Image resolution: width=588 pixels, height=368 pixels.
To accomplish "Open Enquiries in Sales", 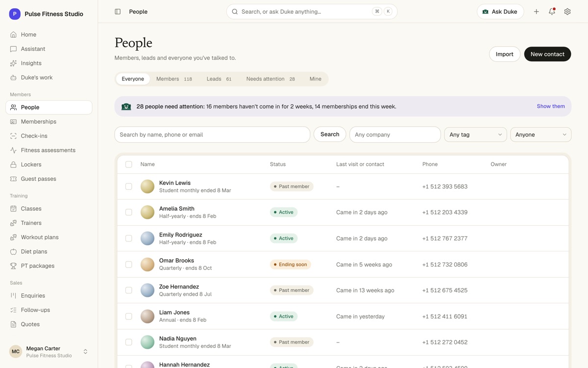I will pyautogui.click(x=49, y=296).
